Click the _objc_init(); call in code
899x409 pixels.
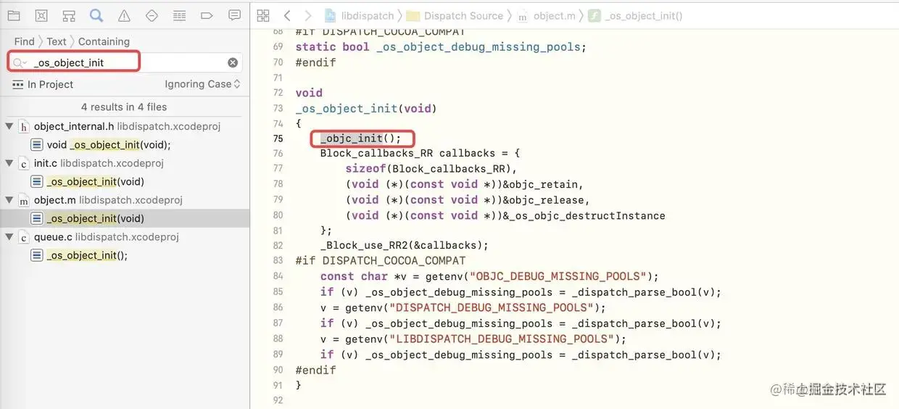click(x=360, y=138)
